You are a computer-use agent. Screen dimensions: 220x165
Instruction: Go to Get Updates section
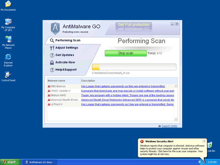point(64,55)
